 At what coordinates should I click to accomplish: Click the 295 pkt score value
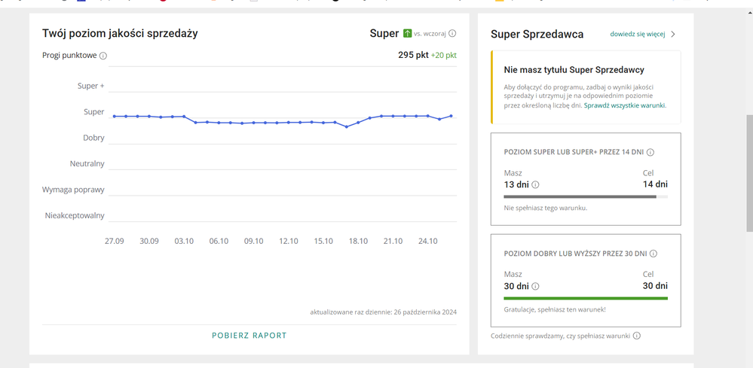[x=412, y=55]
